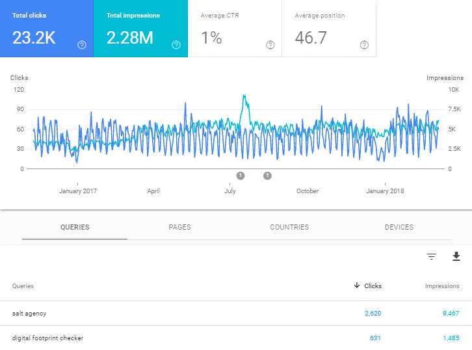Click the July 2017 impressions spike on chart
The width and height of the screenshot is (472, 350).
244,97
